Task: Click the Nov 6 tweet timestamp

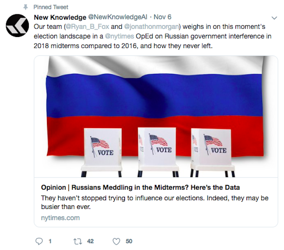Action: click(x=163, y=17)
